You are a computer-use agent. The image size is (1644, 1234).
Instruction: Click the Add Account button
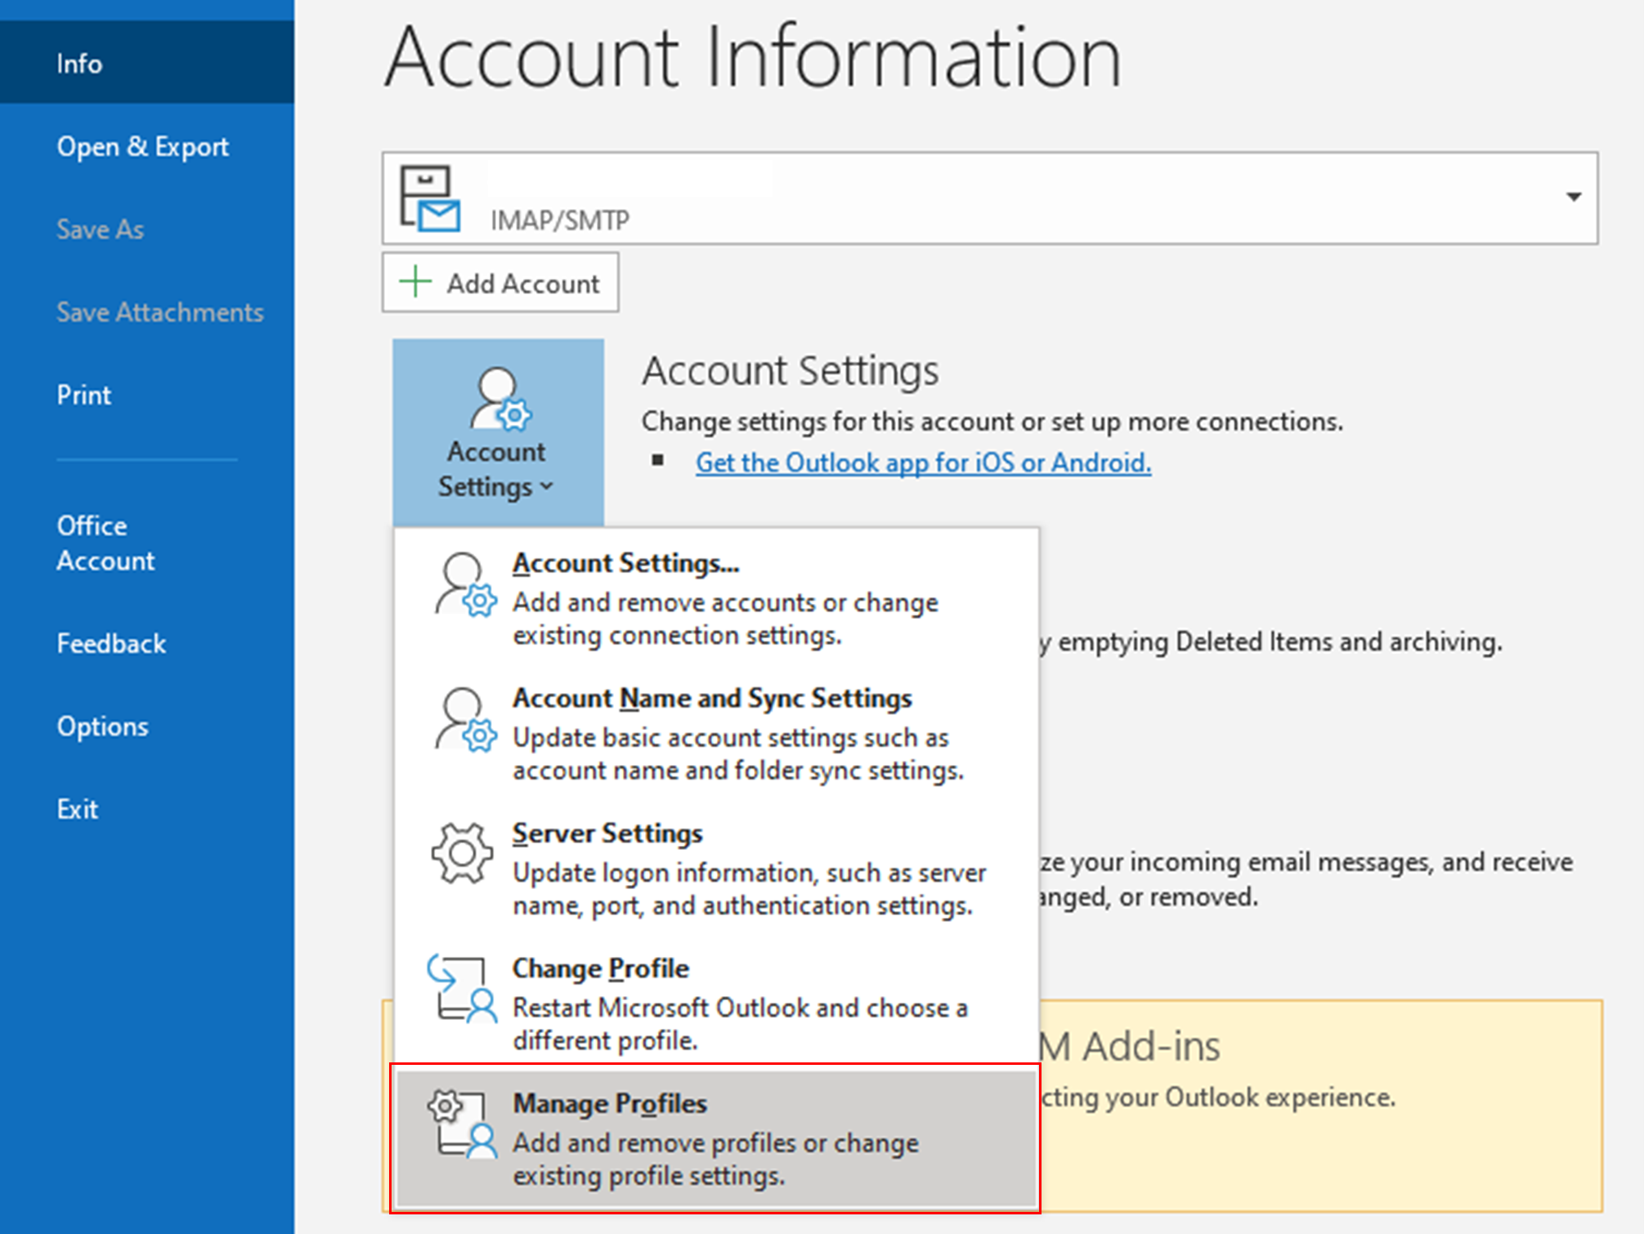(500, 283)
